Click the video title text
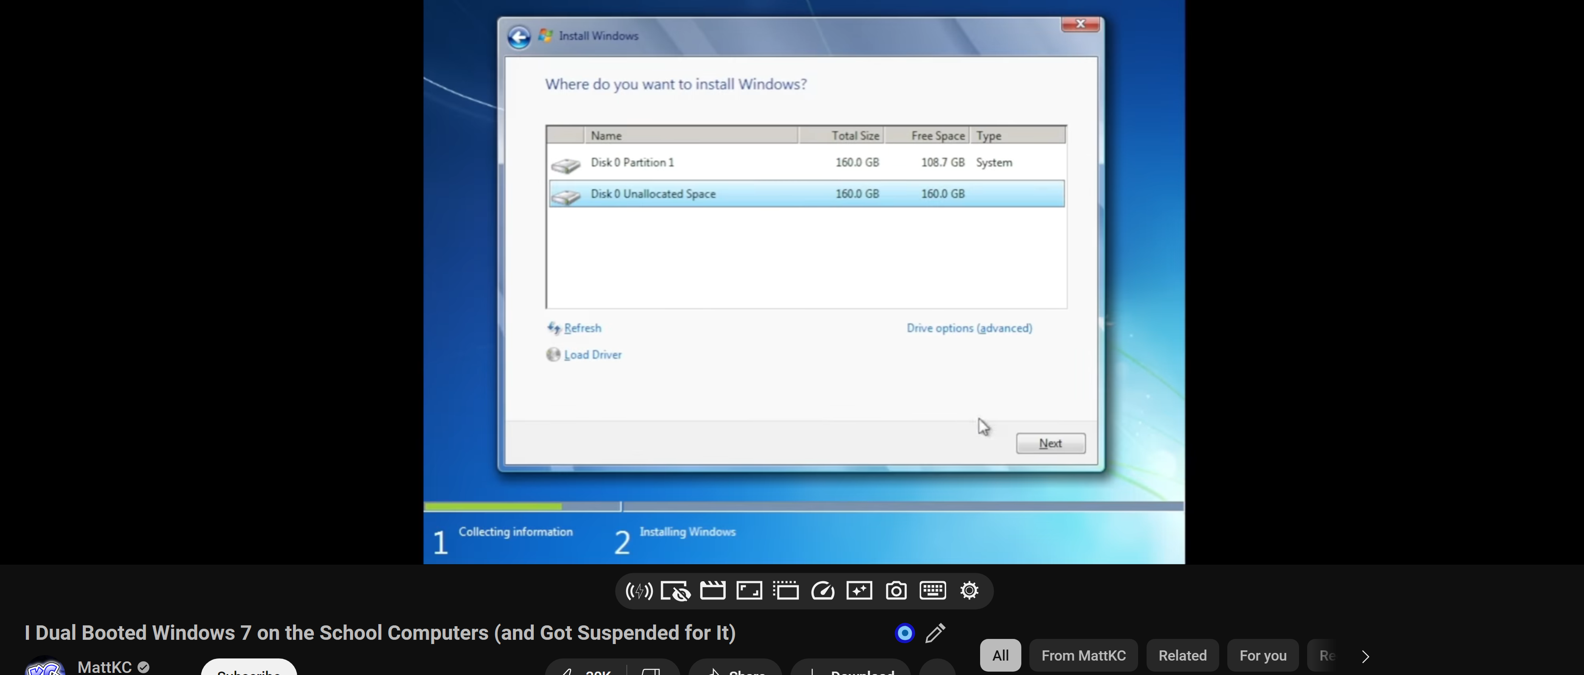 (x=380, y=633)
